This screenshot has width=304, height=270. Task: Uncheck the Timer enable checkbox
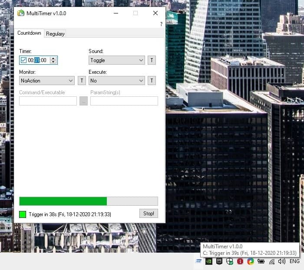tap(23, 60)
